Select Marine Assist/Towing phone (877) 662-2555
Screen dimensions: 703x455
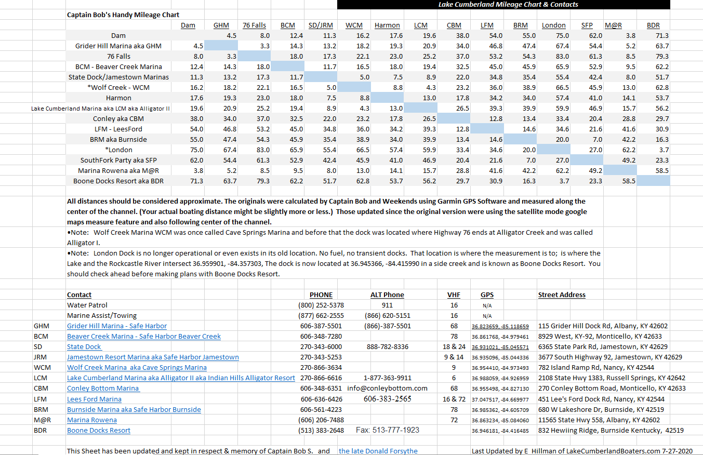point(321,316)
